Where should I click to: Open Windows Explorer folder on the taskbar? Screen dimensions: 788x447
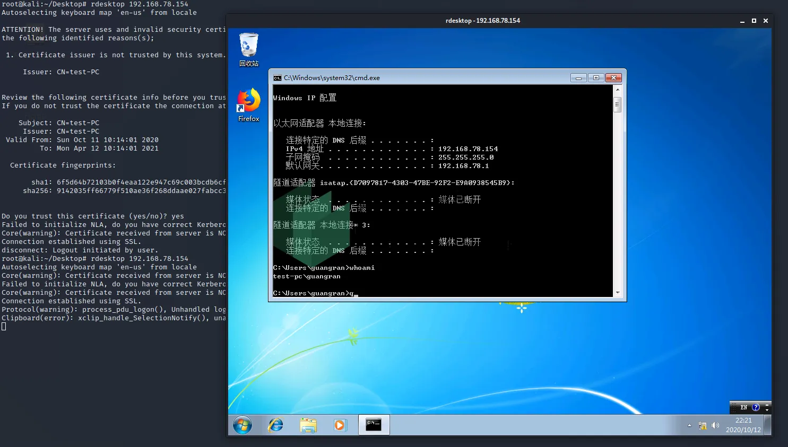pyautogui.click(x=308, y=425)
